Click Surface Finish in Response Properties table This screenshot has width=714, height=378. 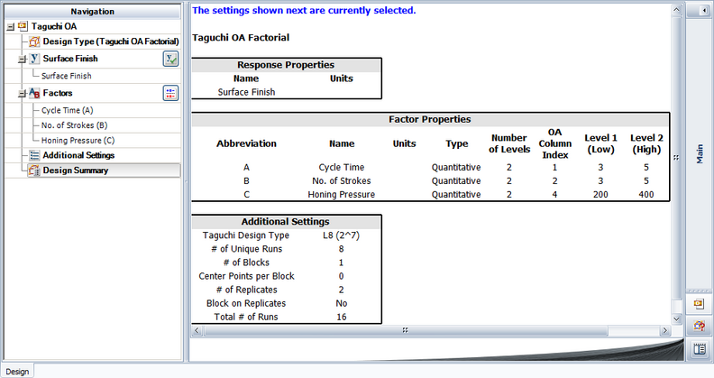click(x=246, y=92)
